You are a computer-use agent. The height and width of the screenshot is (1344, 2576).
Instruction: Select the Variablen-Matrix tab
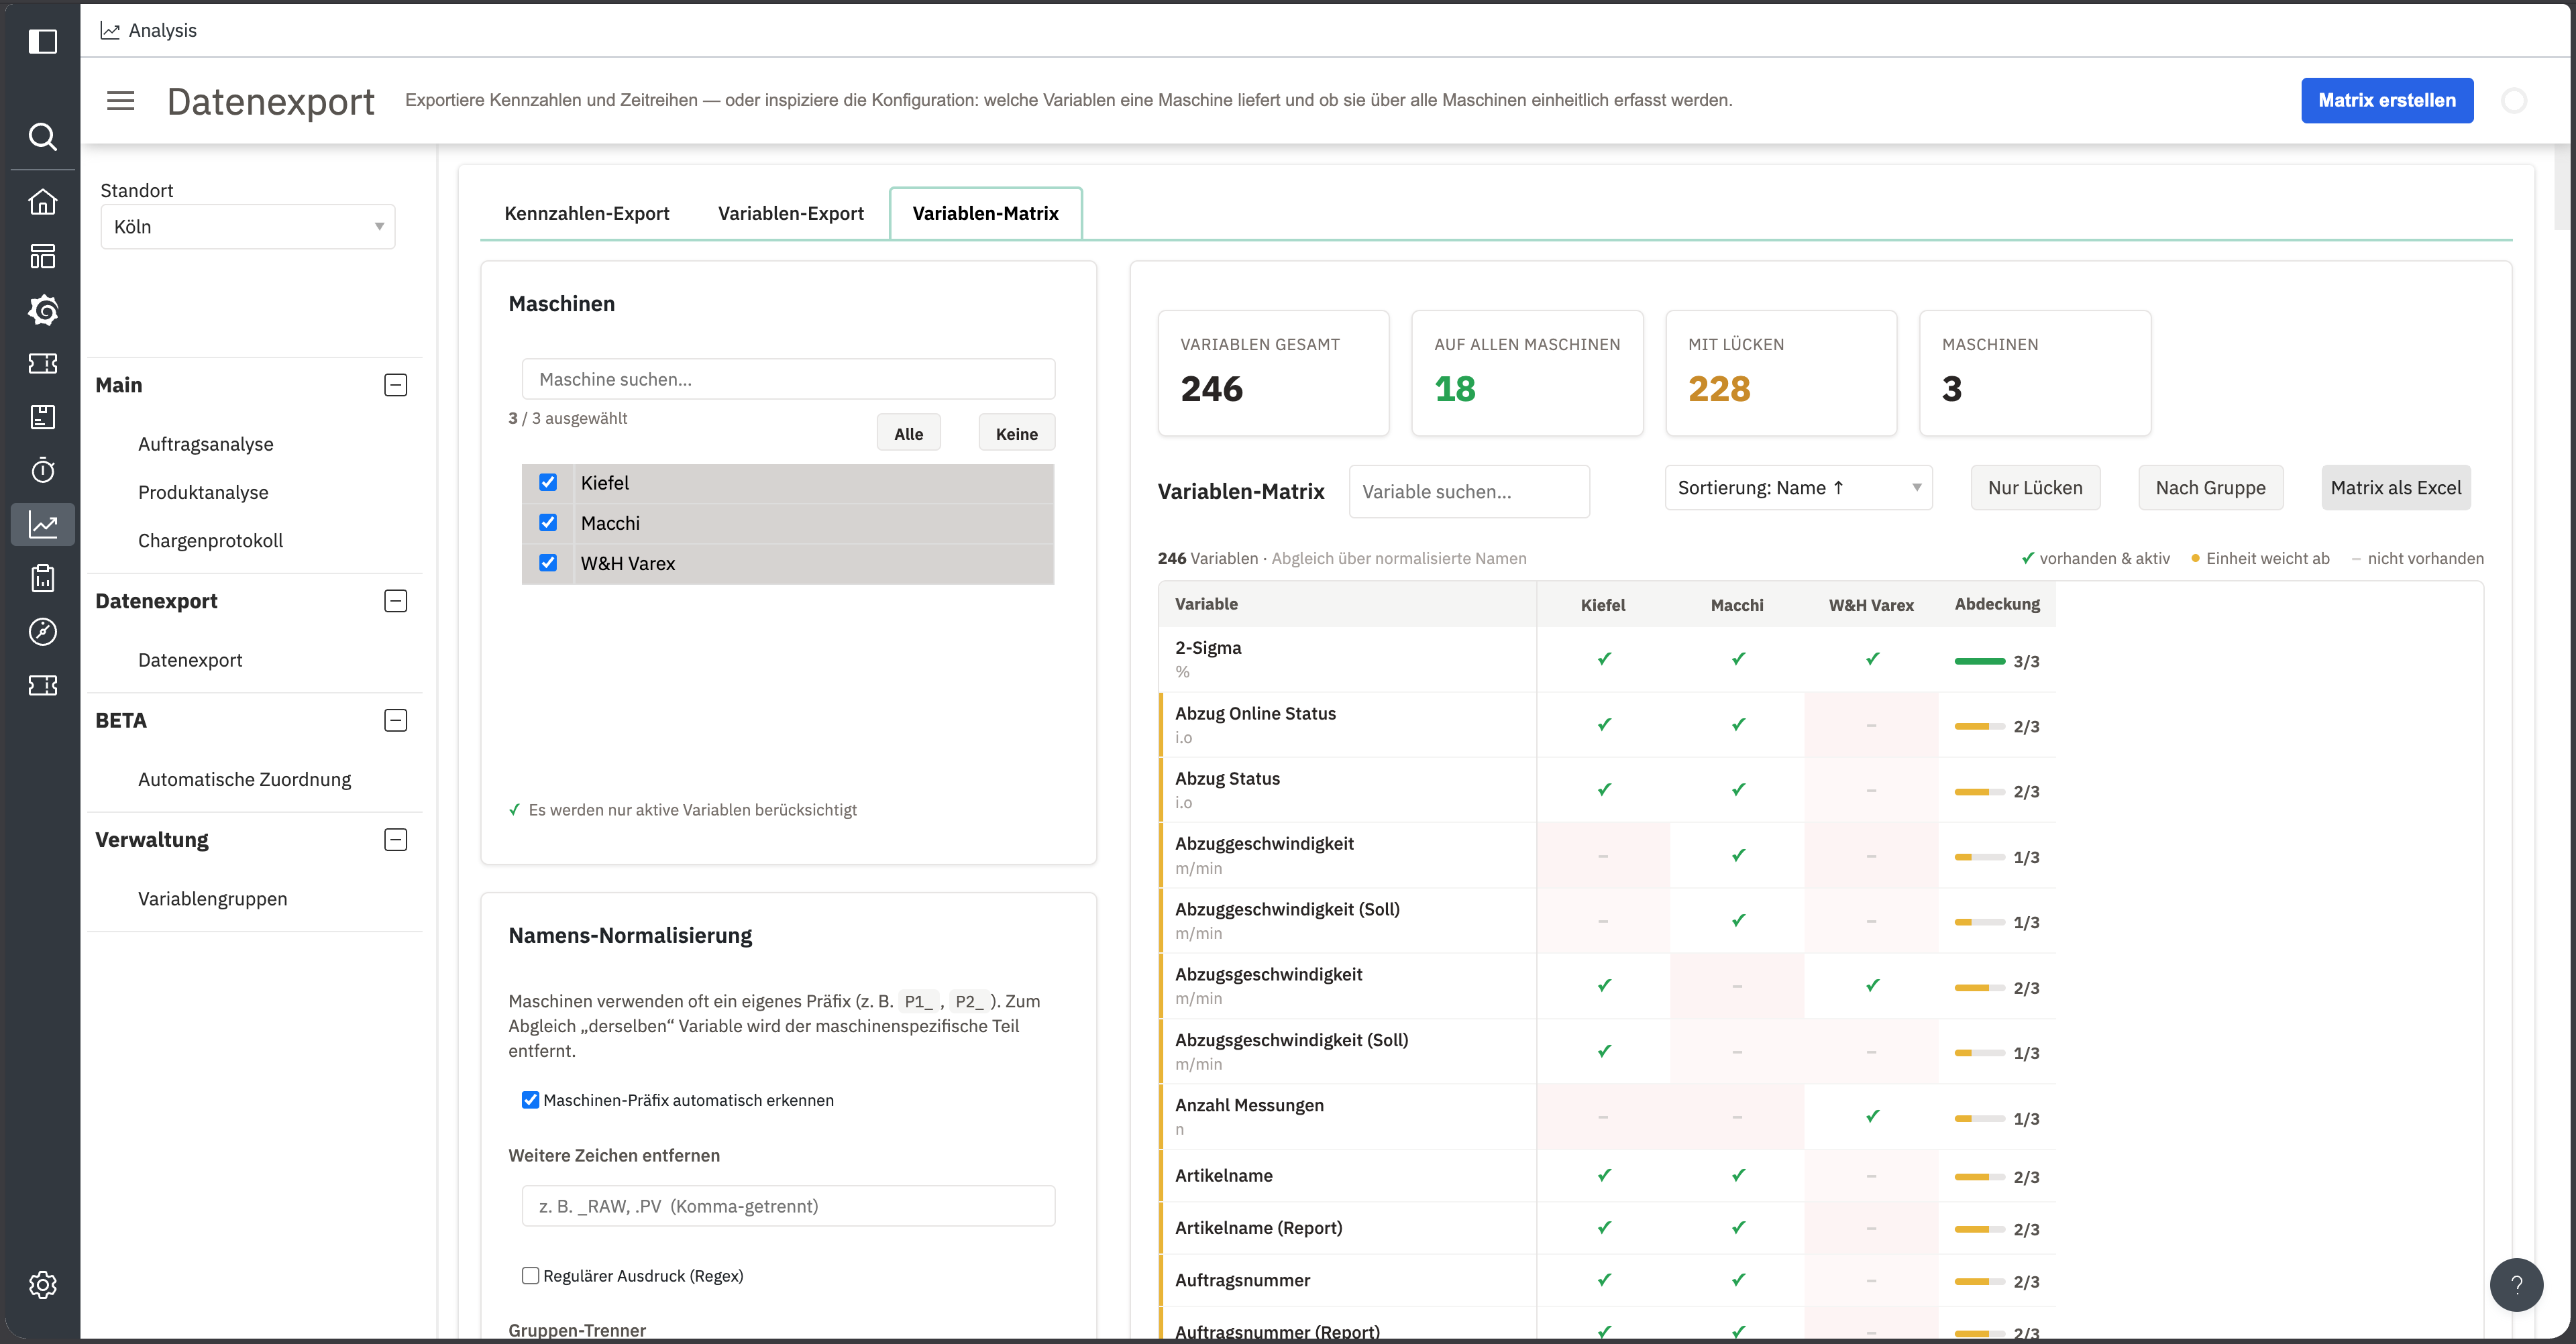(985, 213)
